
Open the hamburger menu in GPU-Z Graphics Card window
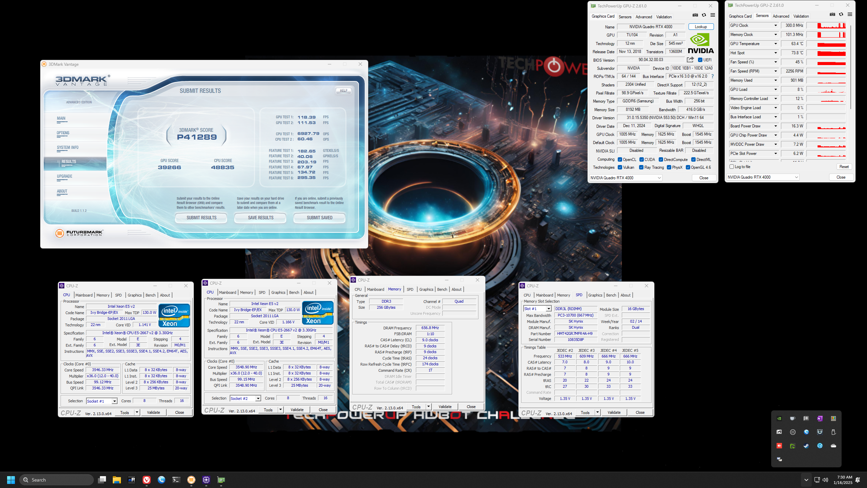pos(713,15)
